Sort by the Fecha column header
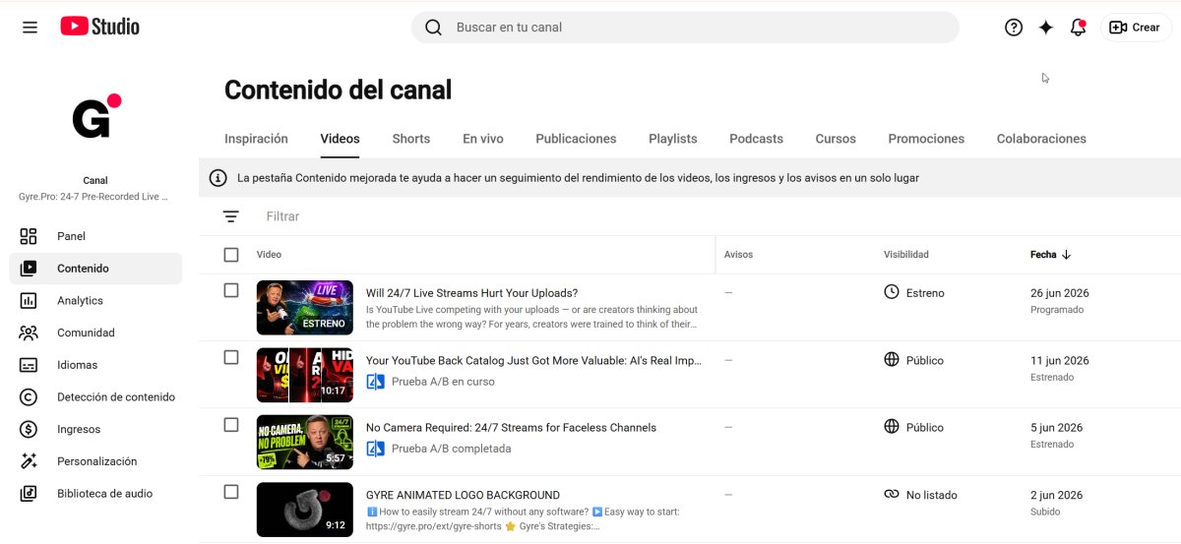Viewport: 1181px width, 544px height. [x=1043, y=255]
